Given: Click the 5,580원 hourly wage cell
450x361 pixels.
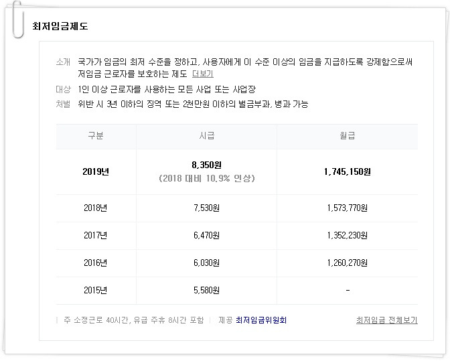Looking at the screenshot, I should 207,291.
